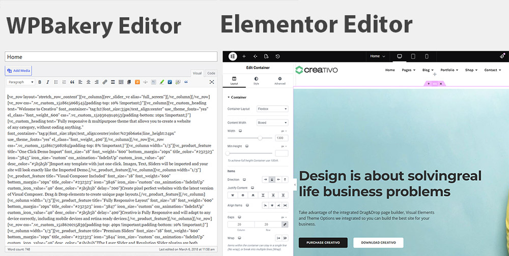
Task: Set Direction to column with down arrow
Action: click(x=272, y=179)
